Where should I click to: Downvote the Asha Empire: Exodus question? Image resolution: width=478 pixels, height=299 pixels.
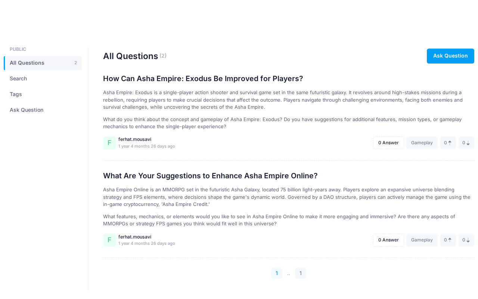pos(466,143)
